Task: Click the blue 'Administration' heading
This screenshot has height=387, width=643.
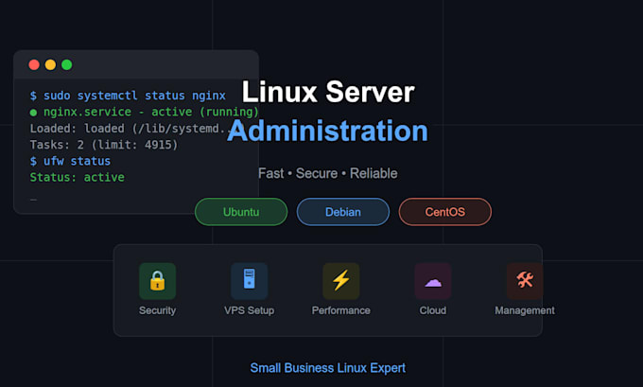Action: coord(328,132)
